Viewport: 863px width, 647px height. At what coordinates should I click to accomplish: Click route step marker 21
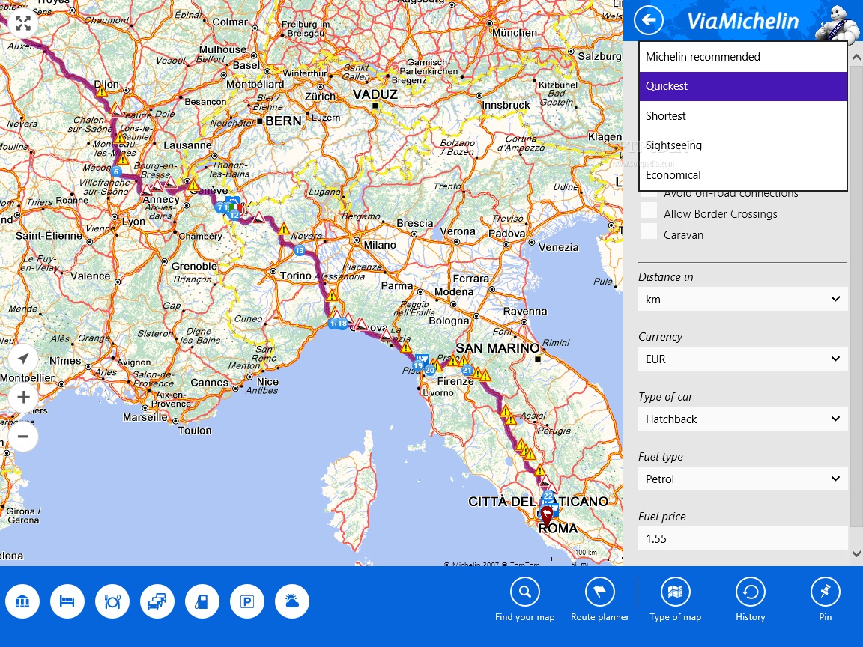(x=467, y=370)
